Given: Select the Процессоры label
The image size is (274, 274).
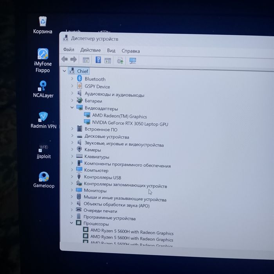Looking at the screenshot, I should pos(96,224).
